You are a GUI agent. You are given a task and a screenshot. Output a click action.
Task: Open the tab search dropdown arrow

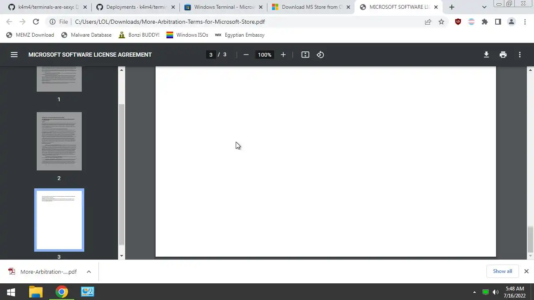484,7
